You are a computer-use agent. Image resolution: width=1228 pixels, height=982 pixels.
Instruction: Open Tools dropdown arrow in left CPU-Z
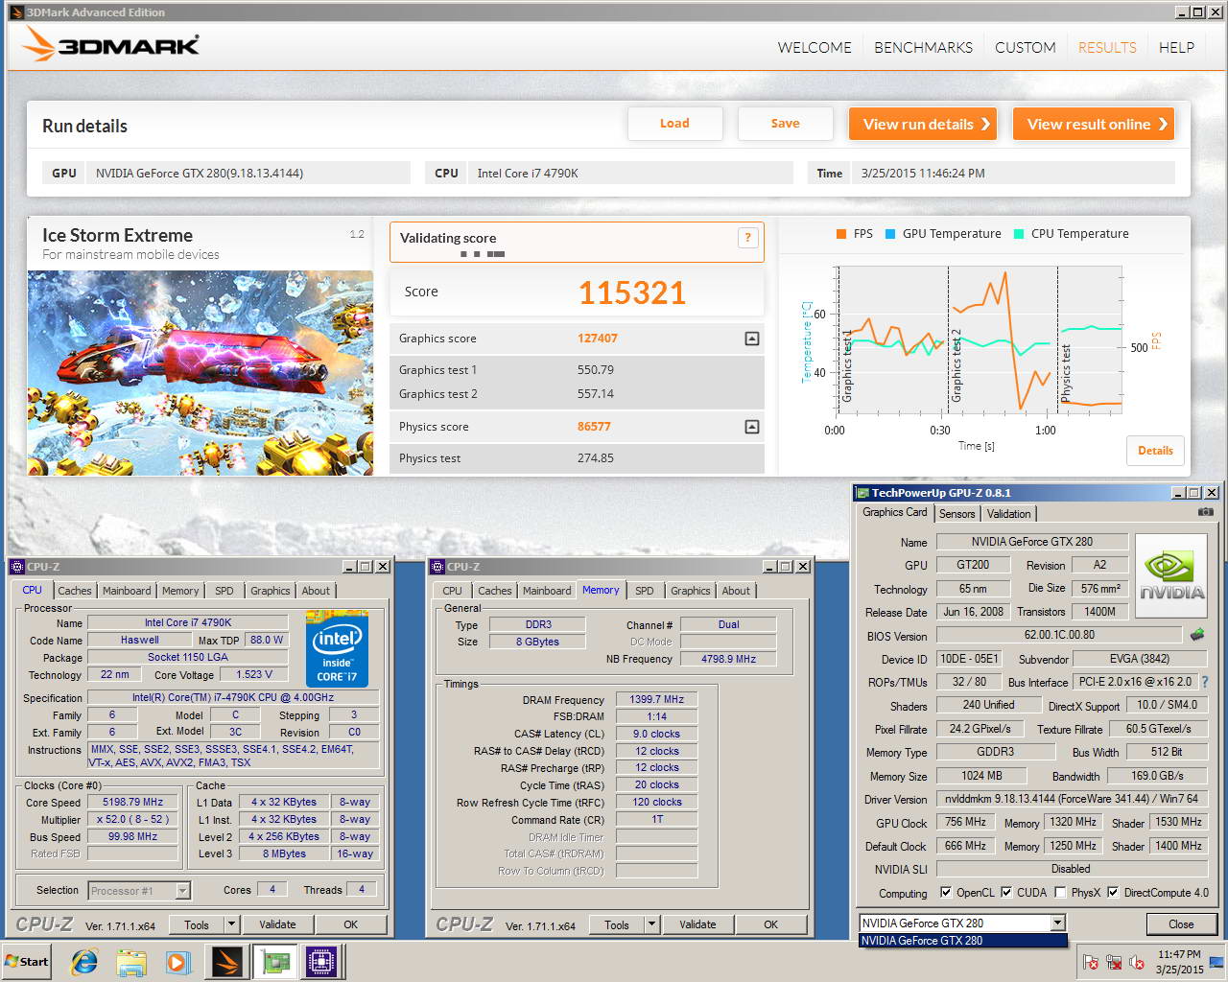(231, 924)
